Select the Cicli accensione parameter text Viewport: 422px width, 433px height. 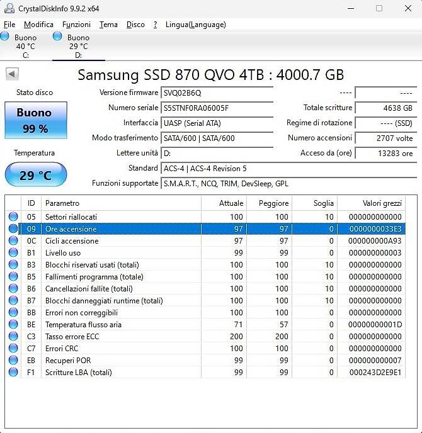pyautogui.click(x=72, y=241)
